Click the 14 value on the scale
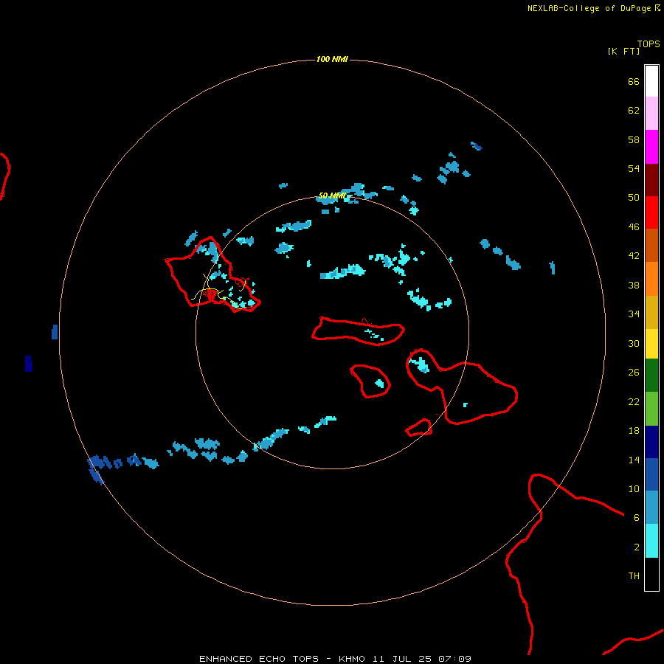 634,460
